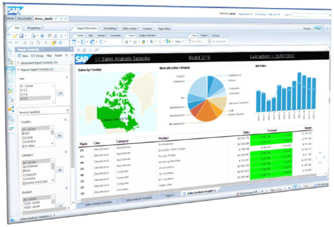Click the Find binoculars icon
This screenshot has height=227, width=334.
click(43, 36)
